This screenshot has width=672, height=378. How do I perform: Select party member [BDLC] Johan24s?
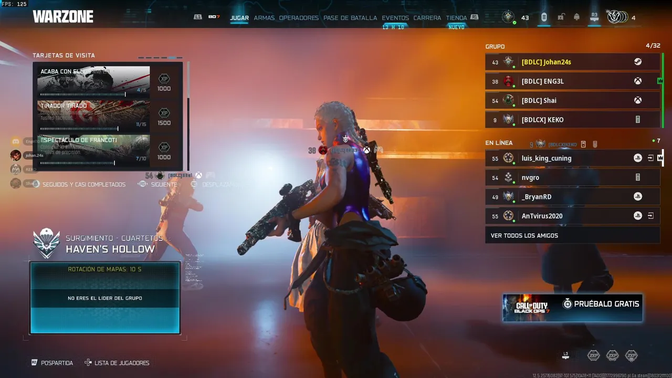(x=572, y=62)
